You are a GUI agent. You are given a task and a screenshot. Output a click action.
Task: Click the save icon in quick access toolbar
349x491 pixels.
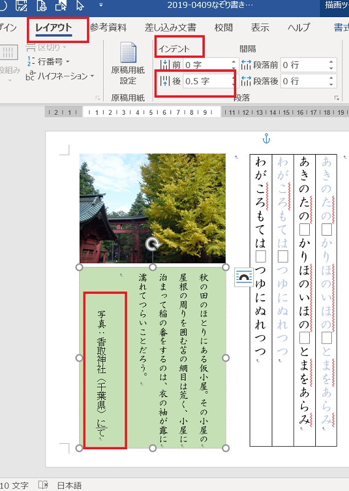click(21, 6)
